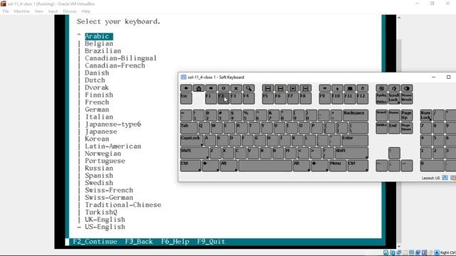The image size is (456, 256).
Task: Click the volume down speaker key
Action: click(394, 88)
